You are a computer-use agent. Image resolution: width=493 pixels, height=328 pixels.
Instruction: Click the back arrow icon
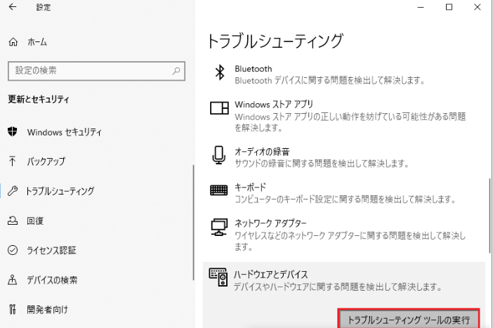coord(13,7)
